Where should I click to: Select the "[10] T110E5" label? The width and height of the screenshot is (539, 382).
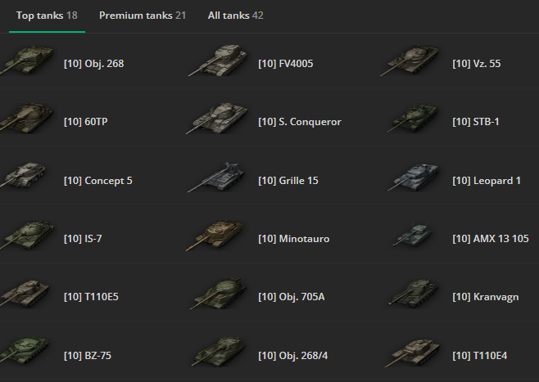click(91, 297)
